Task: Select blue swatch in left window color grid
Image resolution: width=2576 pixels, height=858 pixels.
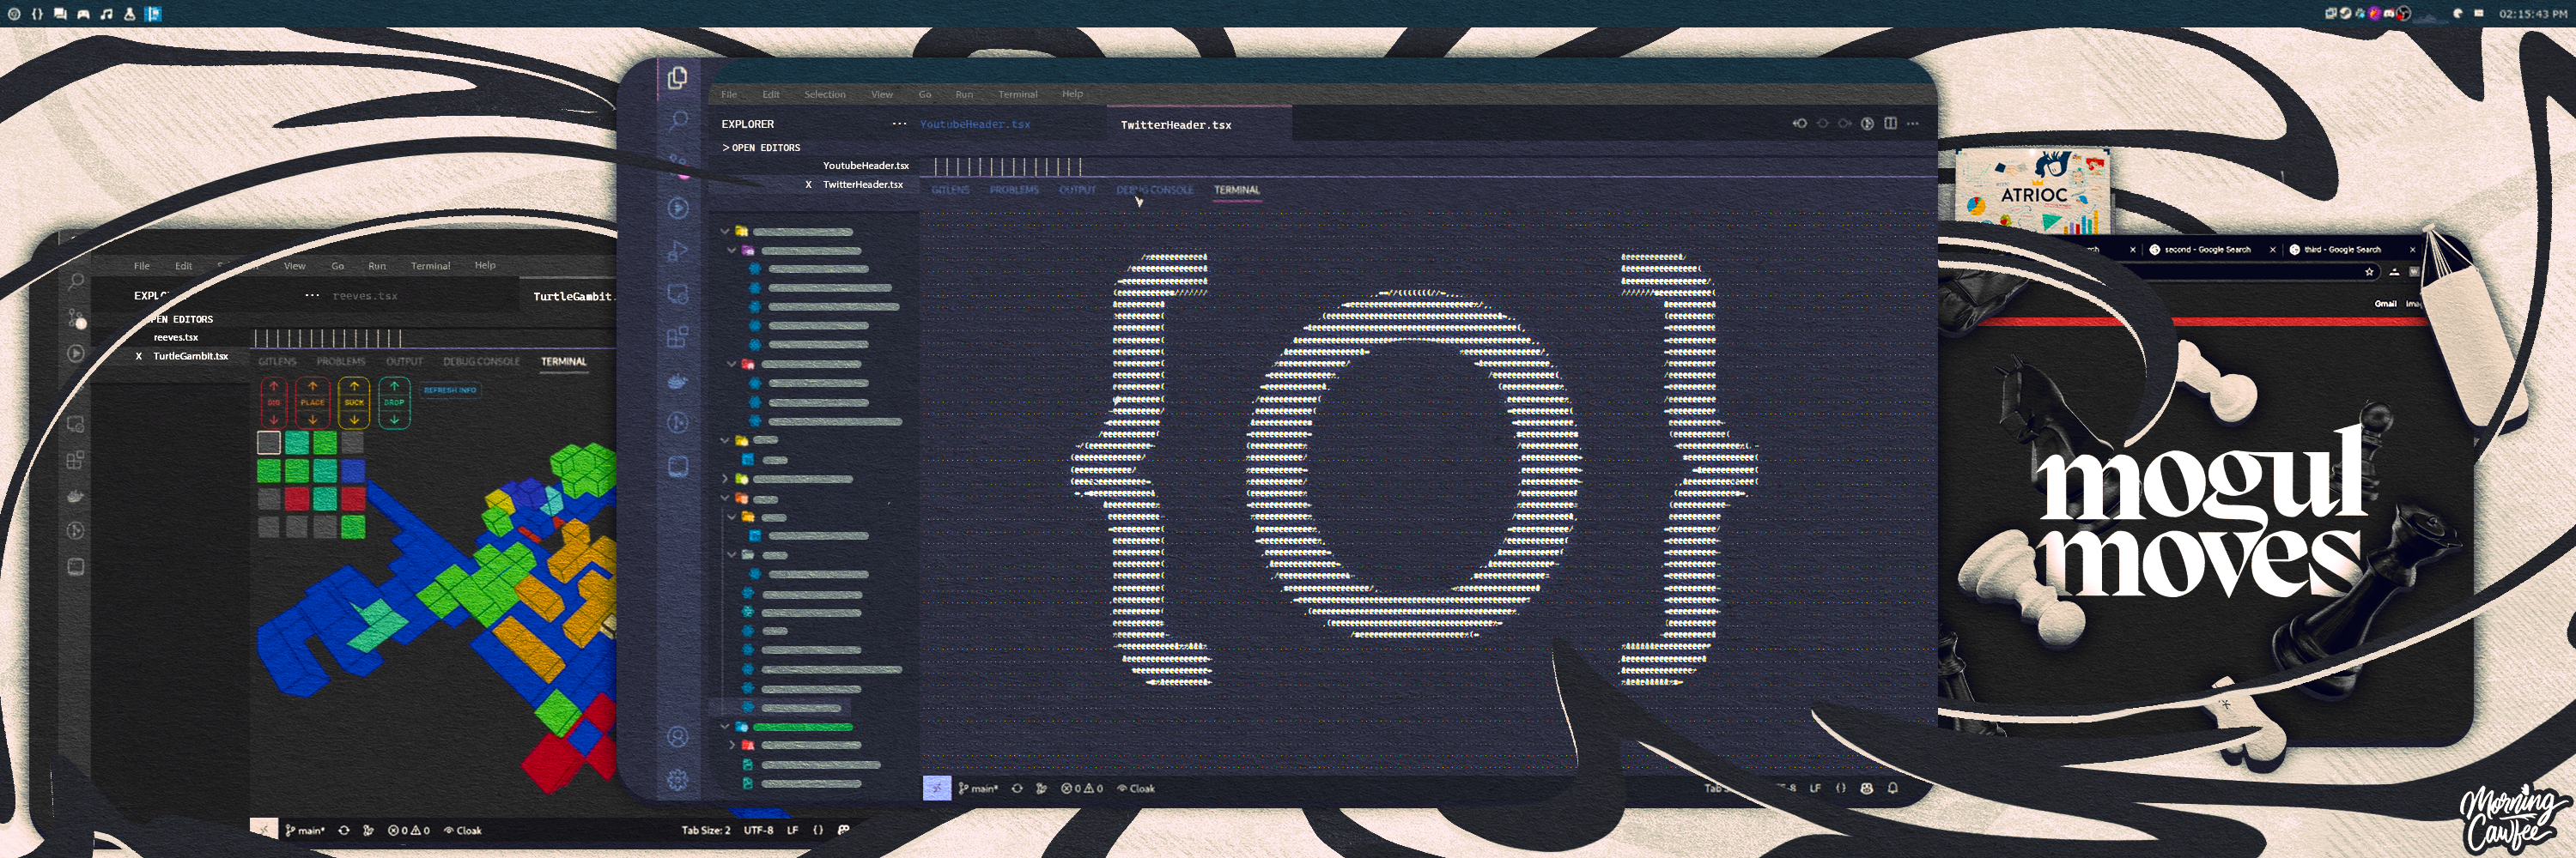Action: [x=353, y=469]
